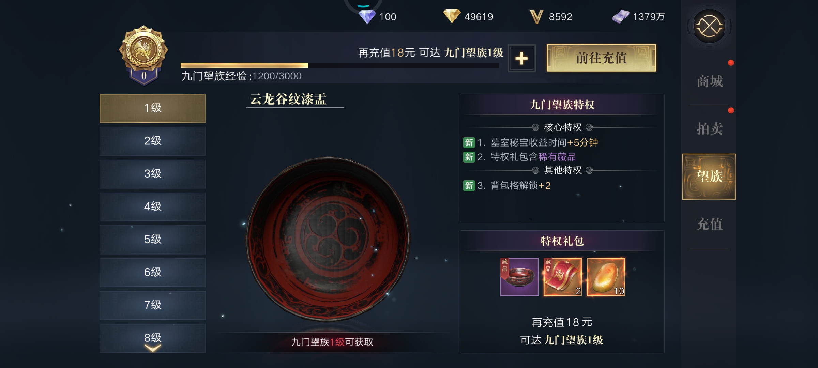Tap the large 云龙谷纹漆盂 bowl image
The width and height of the screenshot is (818, 368).
[328, 239]
